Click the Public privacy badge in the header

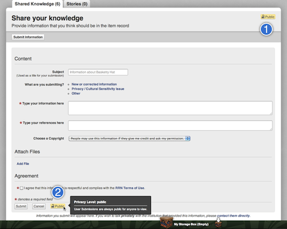pos(268,17)
